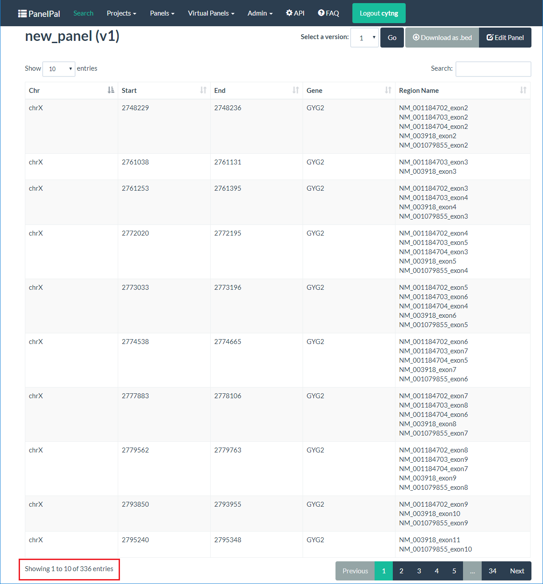Select current page 1 in pagination

point(384,571)
